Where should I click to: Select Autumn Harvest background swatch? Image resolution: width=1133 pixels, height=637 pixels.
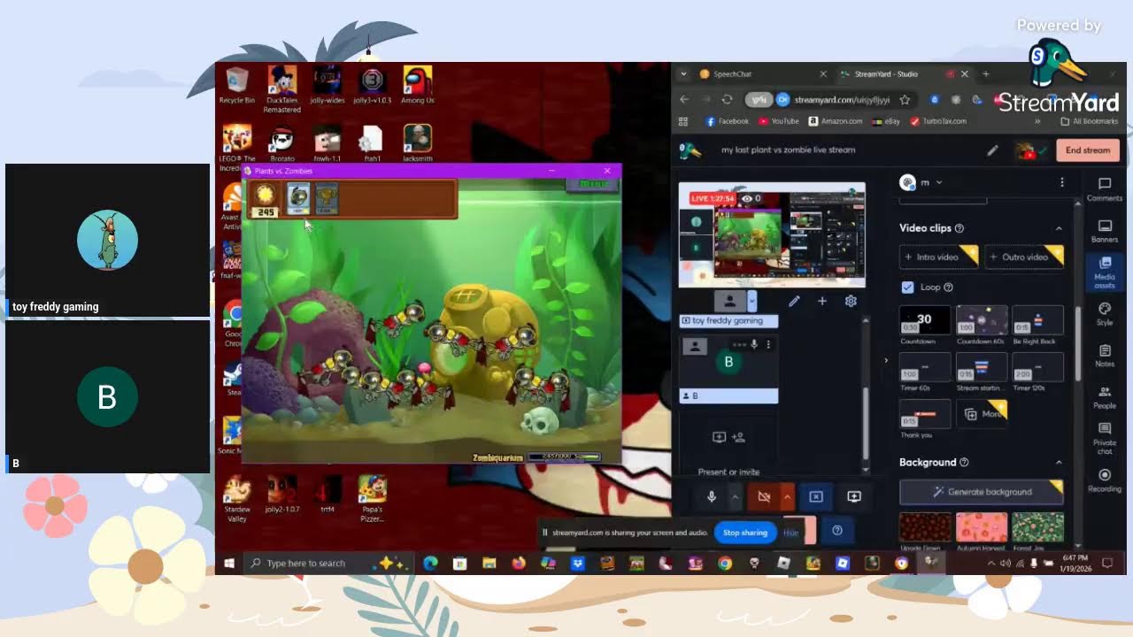pos(981,527)
